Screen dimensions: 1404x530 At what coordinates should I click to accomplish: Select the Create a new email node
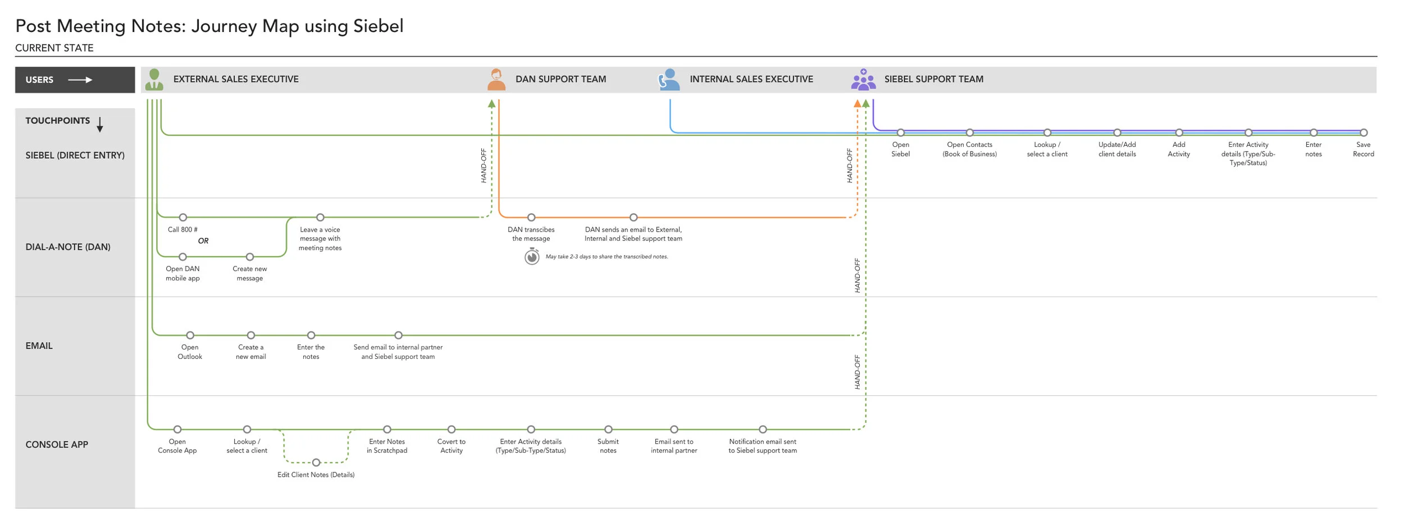(251, 335)
